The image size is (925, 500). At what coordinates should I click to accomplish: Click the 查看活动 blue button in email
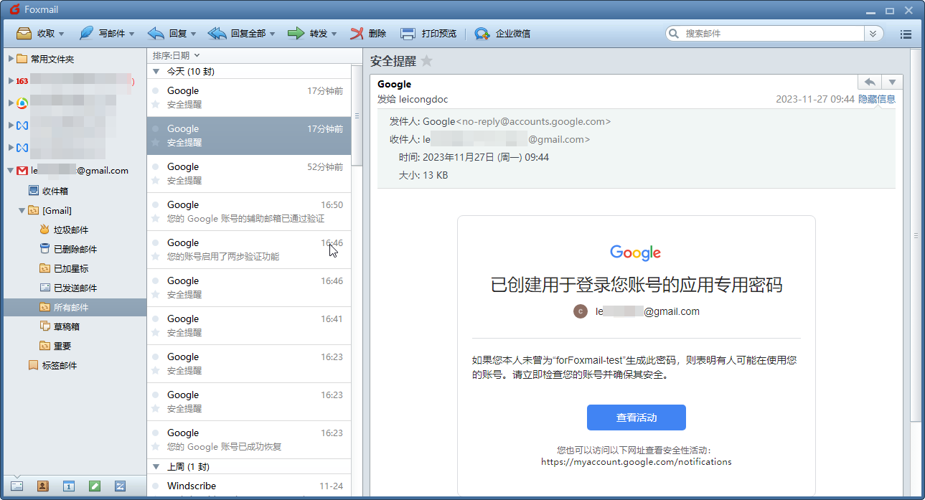pyautogui.click(x=636, y=417)
